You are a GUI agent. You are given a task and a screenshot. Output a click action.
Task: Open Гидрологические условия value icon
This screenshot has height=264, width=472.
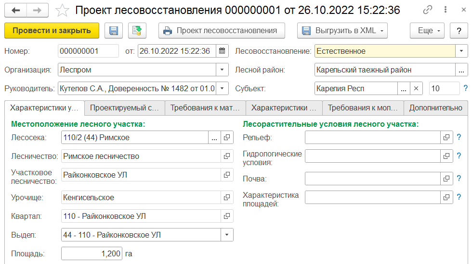pyautogui.click(x=447, y=156)
